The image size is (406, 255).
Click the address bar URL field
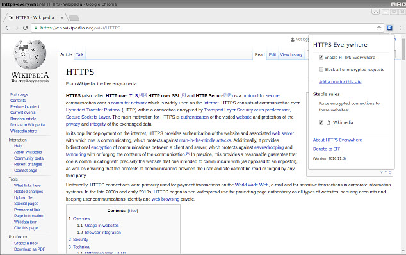pos(207,28)
